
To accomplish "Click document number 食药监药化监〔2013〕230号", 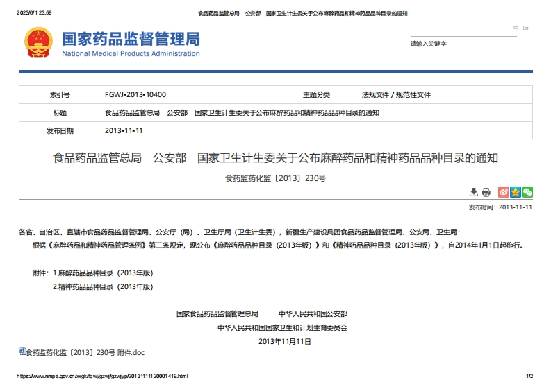I will click(275, 178).
